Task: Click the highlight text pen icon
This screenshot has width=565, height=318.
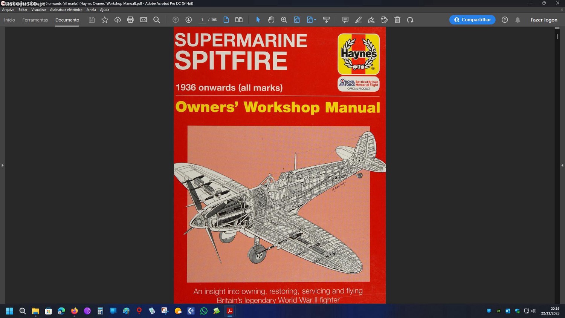Action: click(358, 20)
